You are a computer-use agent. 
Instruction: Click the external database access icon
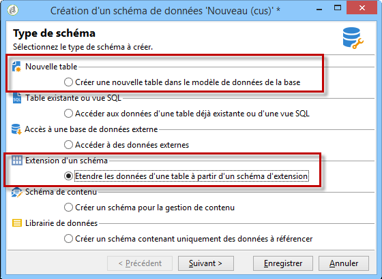pos(16,129)
